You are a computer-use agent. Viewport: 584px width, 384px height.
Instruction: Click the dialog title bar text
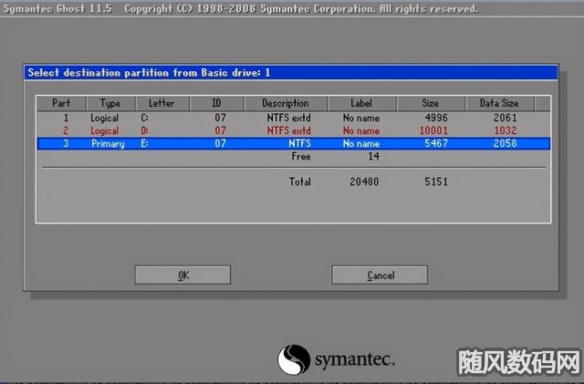[149, 72]
